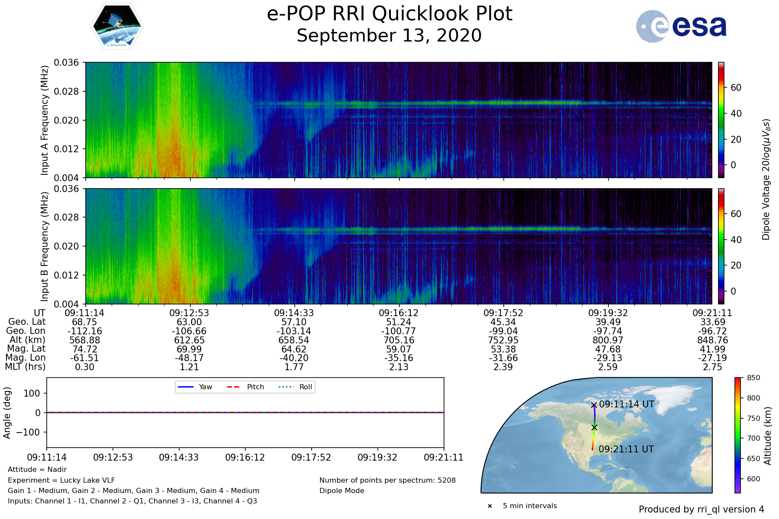This screenshot has width=779, height=519.
Task: Click the x symbol beside '5 min intervals'
Action: (490, 506)
